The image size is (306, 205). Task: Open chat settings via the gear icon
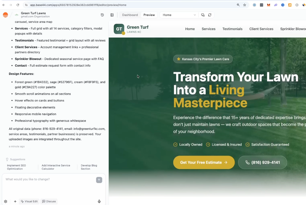[x=6, y=201]
